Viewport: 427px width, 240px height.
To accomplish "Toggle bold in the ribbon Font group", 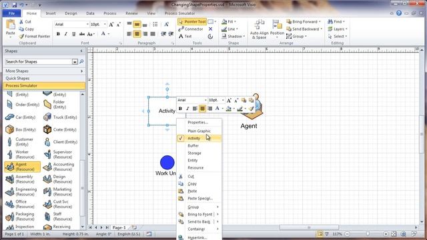I will click(58, 34).
